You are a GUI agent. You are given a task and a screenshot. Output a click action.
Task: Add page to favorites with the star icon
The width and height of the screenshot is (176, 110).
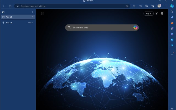pyautogui.click(x=127, y=6)
